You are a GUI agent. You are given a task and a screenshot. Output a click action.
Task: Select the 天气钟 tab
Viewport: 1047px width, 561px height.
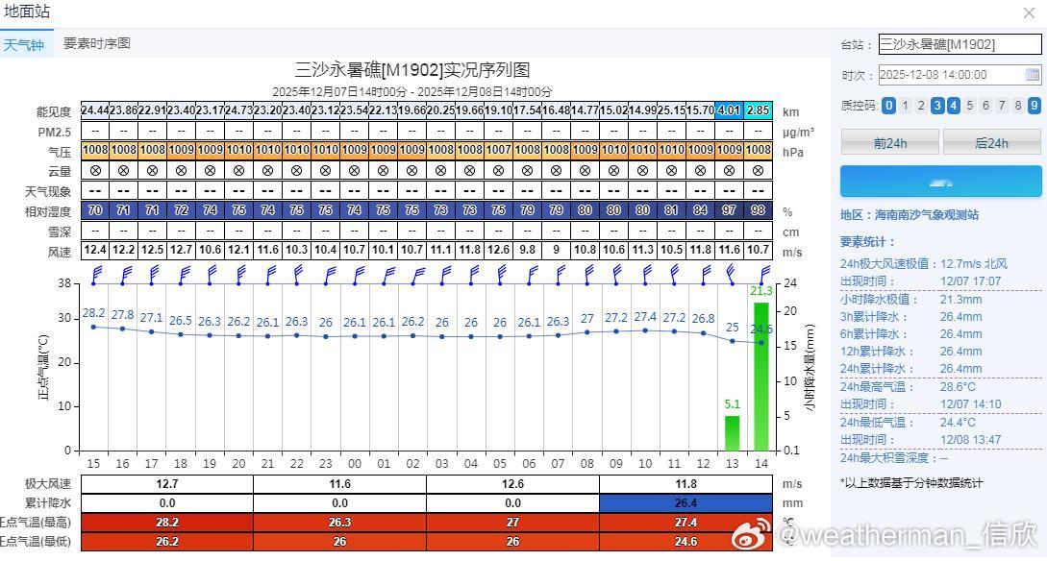point(24,45)
